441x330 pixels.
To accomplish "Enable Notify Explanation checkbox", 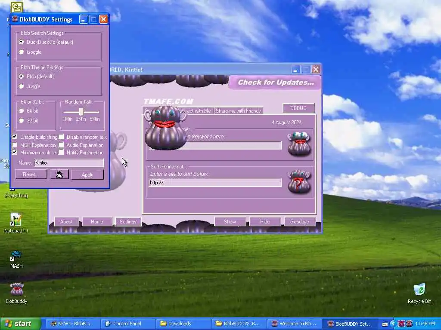I will (x=61, y=152).
